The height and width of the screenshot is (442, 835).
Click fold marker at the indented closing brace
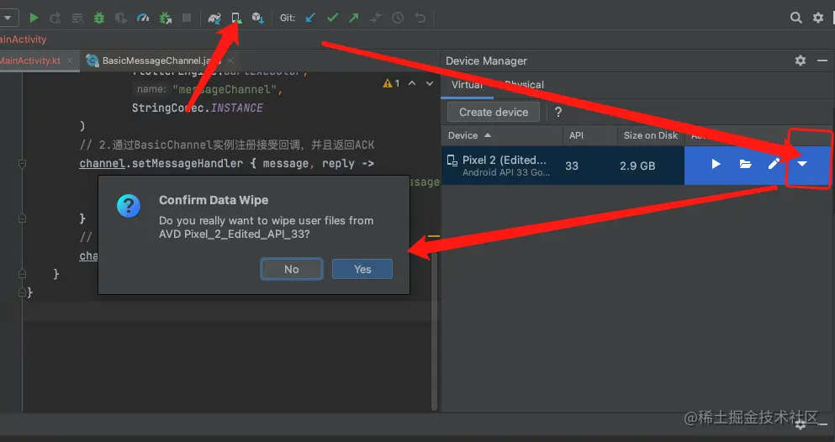pyautogui.click(x=23, y=274)
